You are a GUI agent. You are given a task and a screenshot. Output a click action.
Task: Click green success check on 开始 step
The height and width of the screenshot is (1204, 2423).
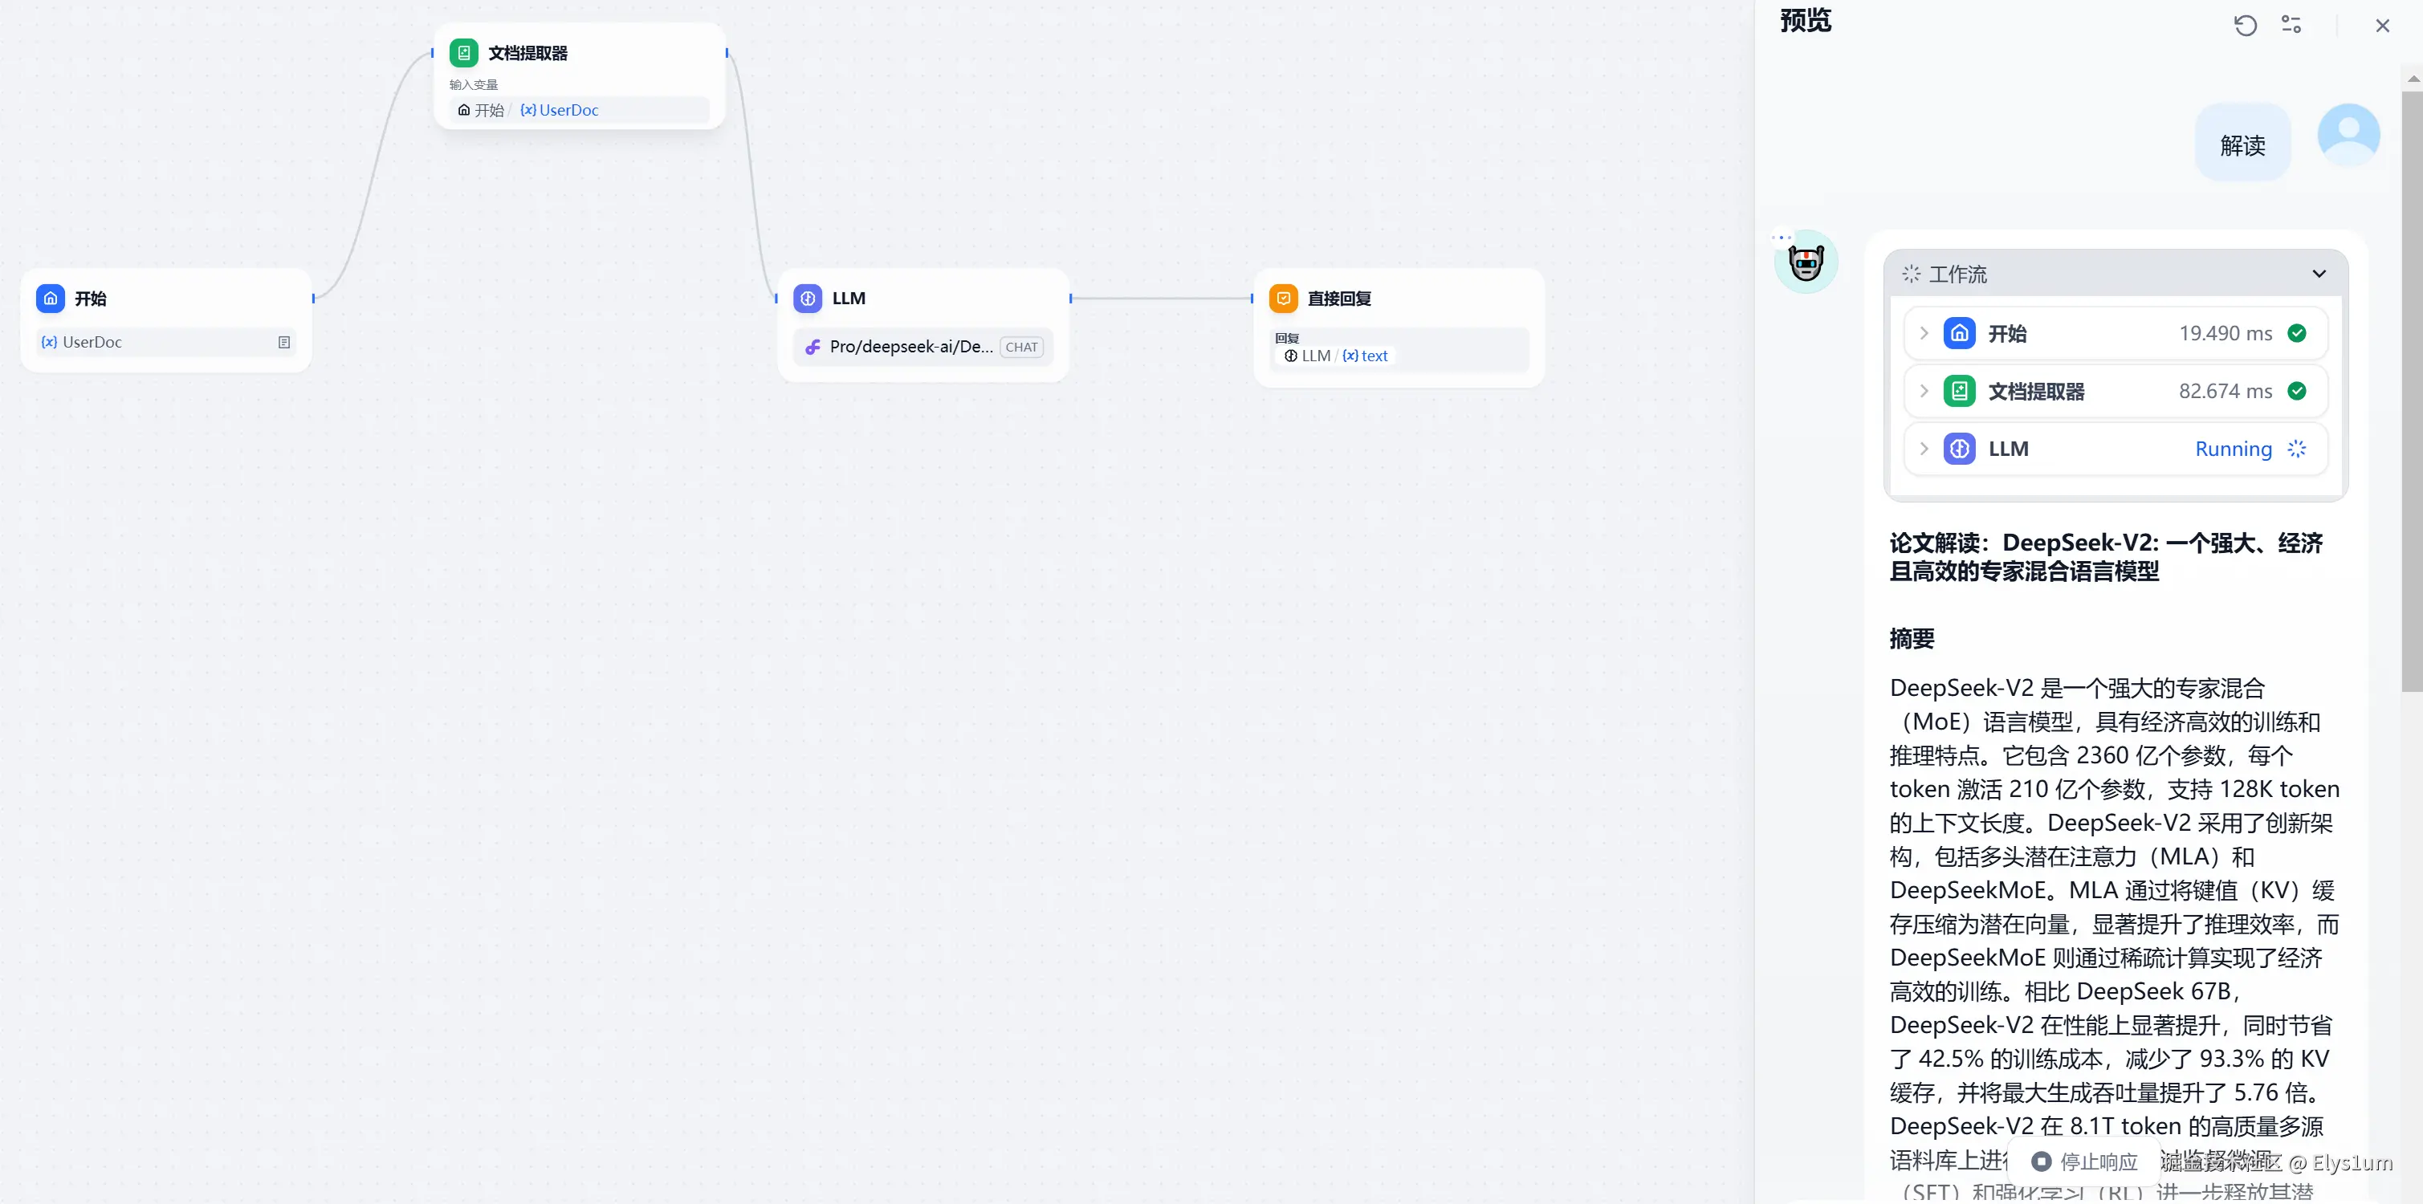coord(2297,333)
